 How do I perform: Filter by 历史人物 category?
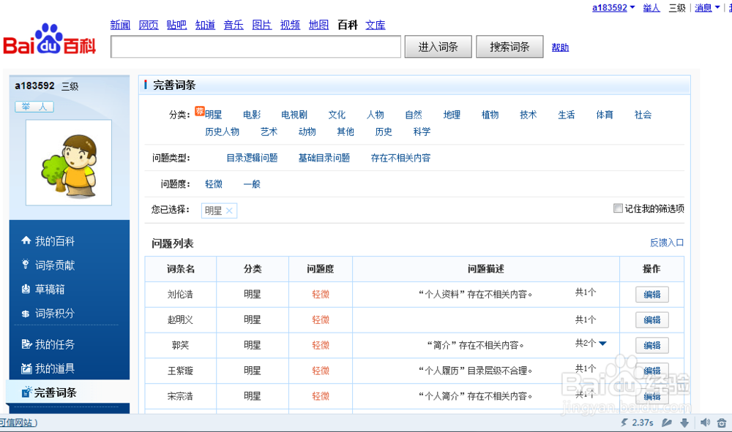click(223, 132)
